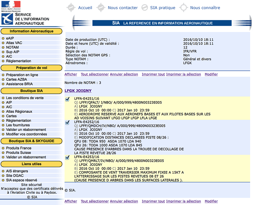Select Préparation en ligne
Viewport: 254px width, 205px height.
tap(22, 75)
